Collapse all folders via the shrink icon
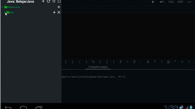 54,1
